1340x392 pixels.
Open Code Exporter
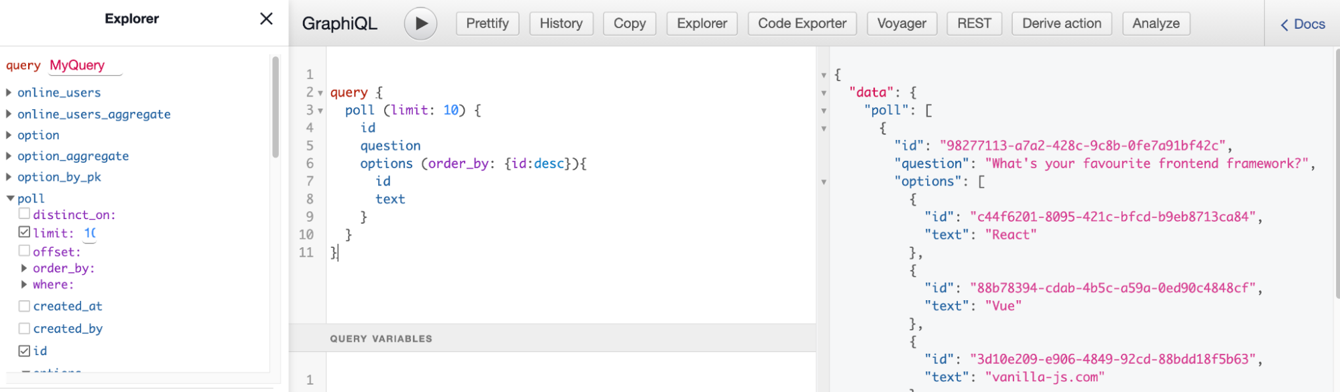(x=802, y=23)
